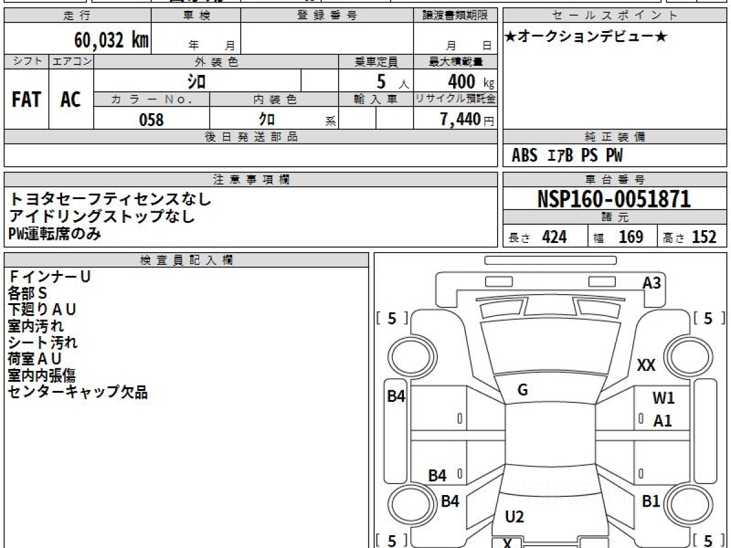Click the U2 mark on the diagram
Image resolution: width=731 pixels, height=548 pixels.
[514, 517]
